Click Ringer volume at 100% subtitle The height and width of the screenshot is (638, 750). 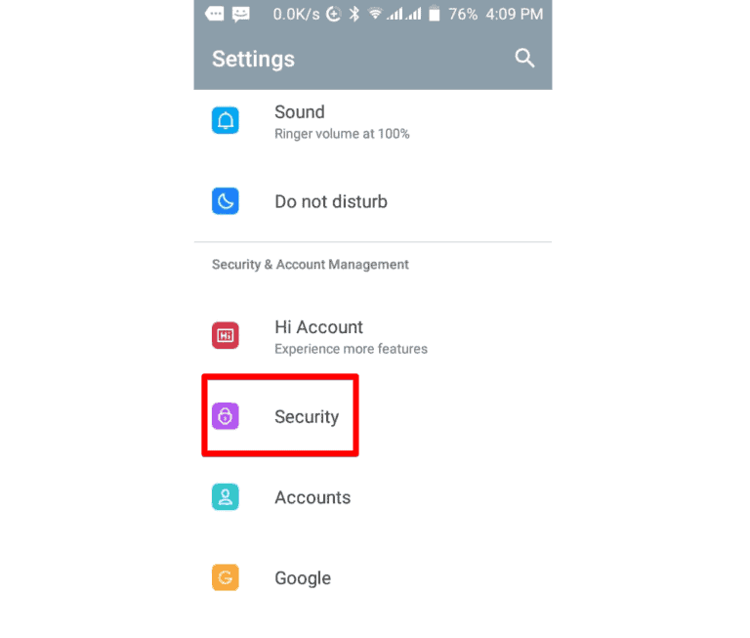(x=342, y=134)
